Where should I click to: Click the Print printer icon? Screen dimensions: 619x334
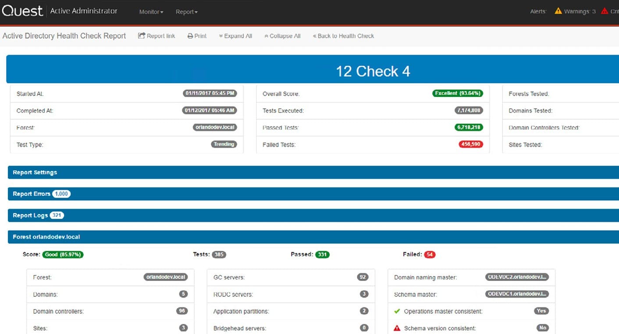[190, 36]
